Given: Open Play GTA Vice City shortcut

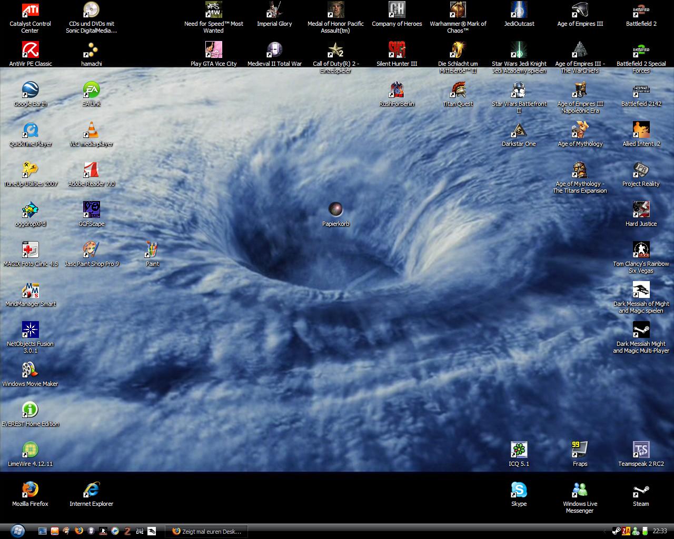Looking at the screenshot, I should [x=213, y=50].
